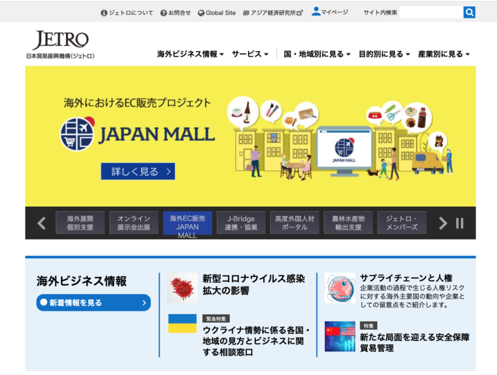
Task: Click the 新着情報を見る button
Action: click(94, 302)
